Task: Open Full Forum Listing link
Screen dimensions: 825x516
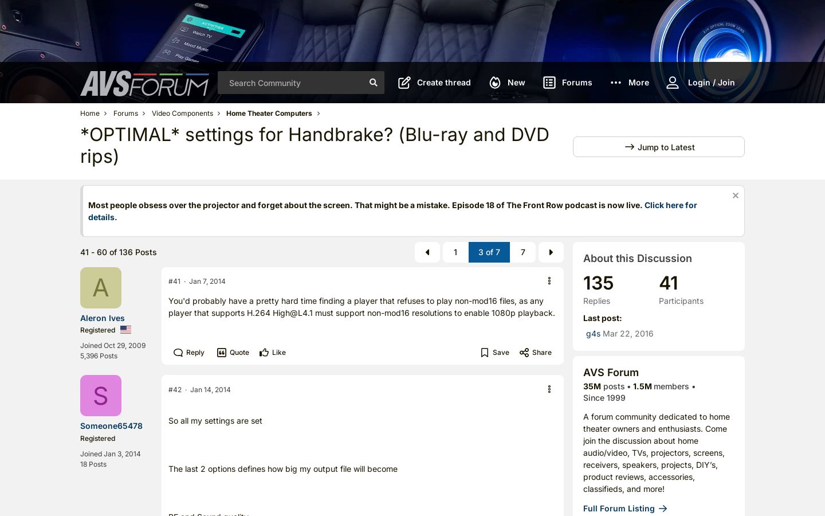Action: (x=625, y=509)
